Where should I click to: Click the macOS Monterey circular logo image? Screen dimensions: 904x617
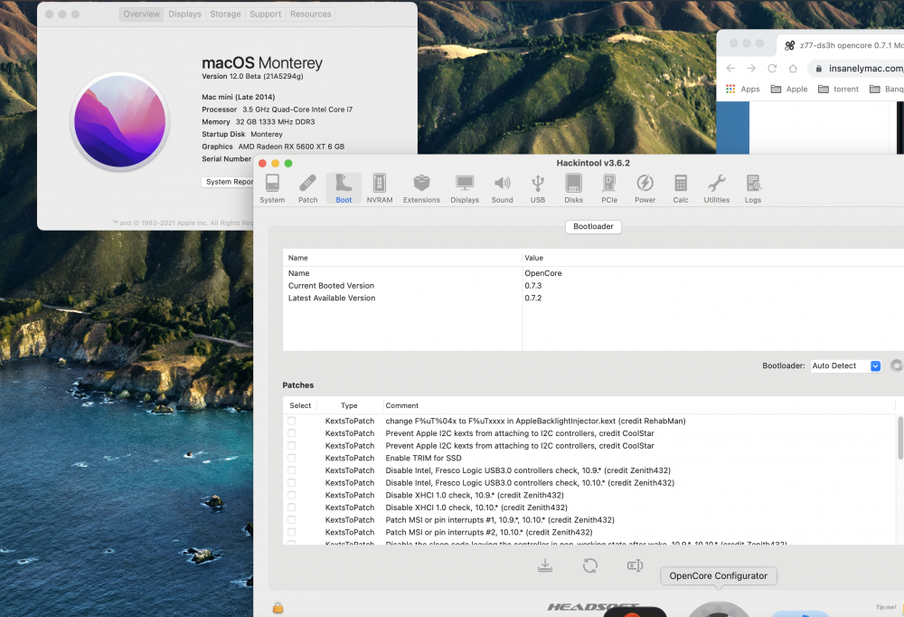point(120,121)
